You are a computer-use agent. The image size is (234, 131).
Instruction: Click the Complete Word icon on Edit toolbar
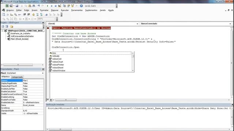pos(19,15)
